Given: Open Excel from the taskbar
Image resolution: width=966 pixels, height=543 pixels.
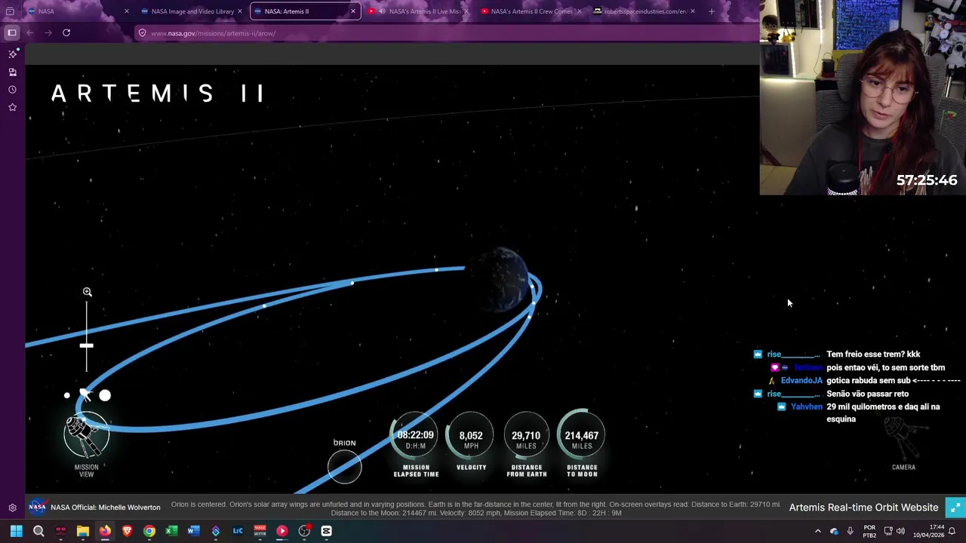Looking at the screenshot, I should click(171, 531).
